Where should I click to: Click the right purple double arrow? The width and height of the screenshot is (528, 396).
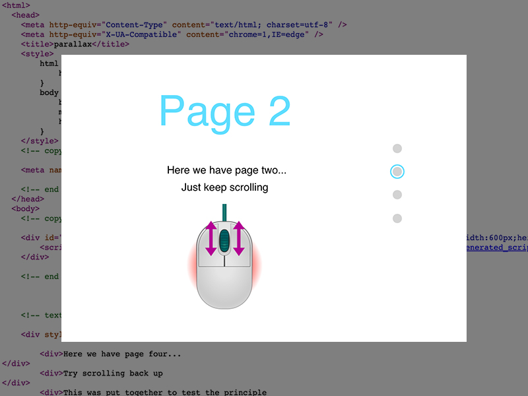point(238,238)
